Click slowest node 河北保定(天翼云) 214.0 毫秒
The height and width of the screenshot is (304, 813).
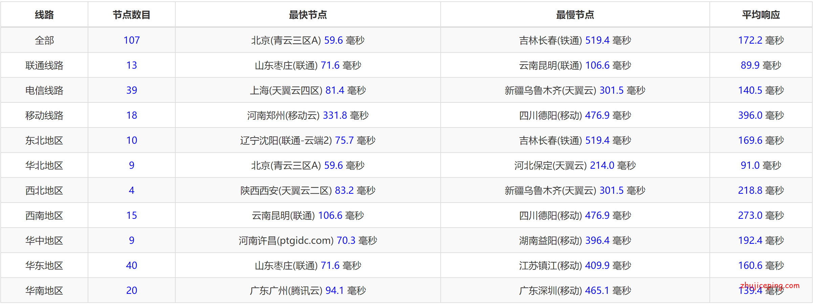[x=575, y=165]
